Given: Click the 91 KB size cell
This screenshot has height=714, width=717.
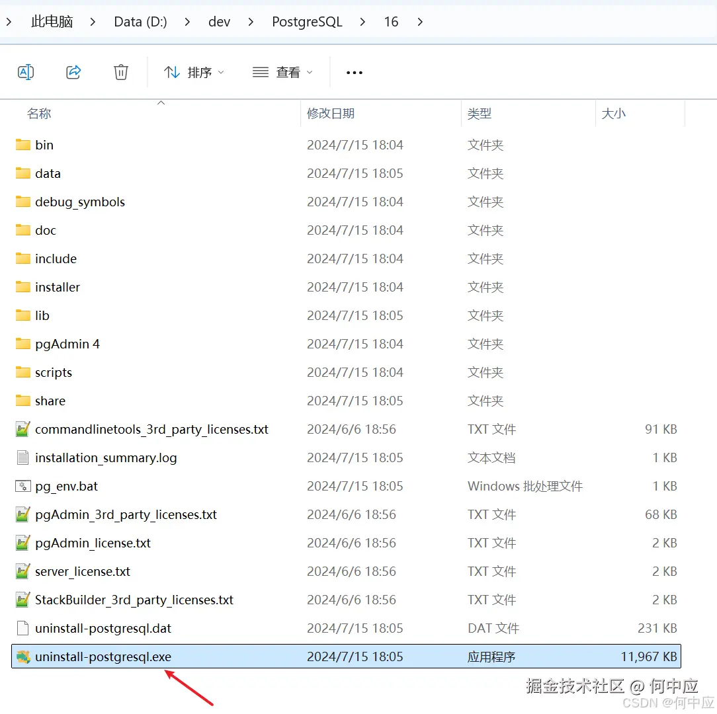Looking at the screenshot, I should [x=661, y=429].
